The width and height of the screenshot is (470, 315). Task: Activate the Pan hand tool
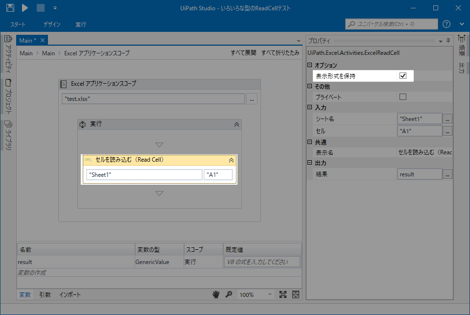(x=216, y=294)
